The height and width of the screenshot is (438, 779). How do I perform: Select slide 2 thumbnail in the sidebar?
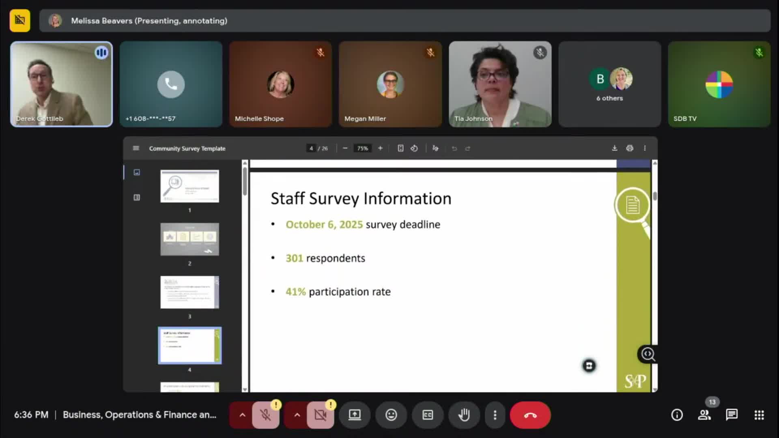(x=189, y=239)
